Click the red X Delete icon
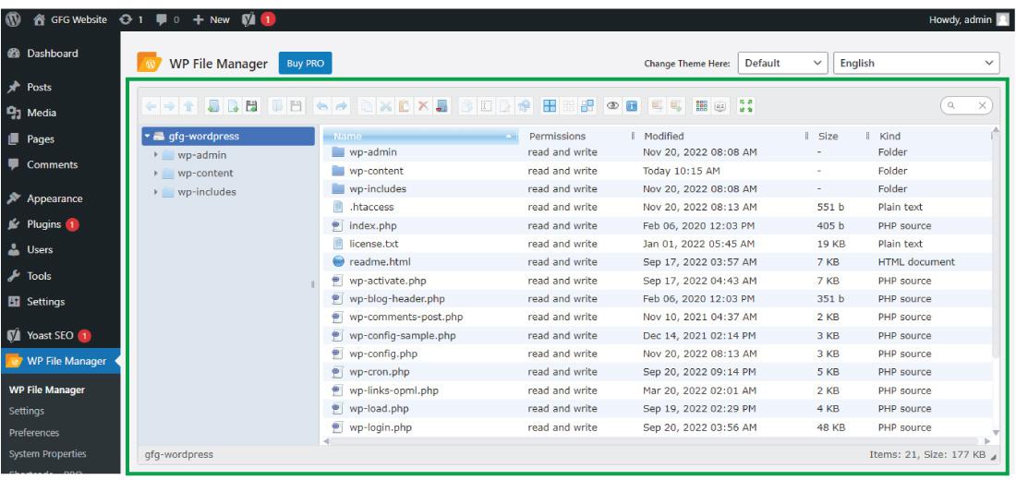Viewport: 1016px width, 480px height. pos(422,105)
